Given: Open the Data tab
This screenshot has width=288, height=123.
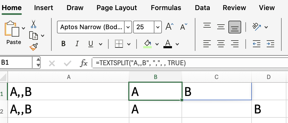Looking at the screenshot, I should click(x=202, y=8).
